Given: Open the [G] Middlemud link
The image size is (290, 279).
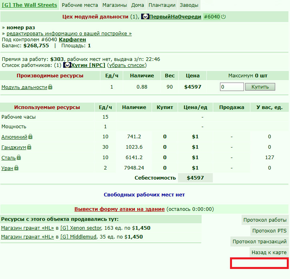Looking at the screenshot, I should (78, 237).
